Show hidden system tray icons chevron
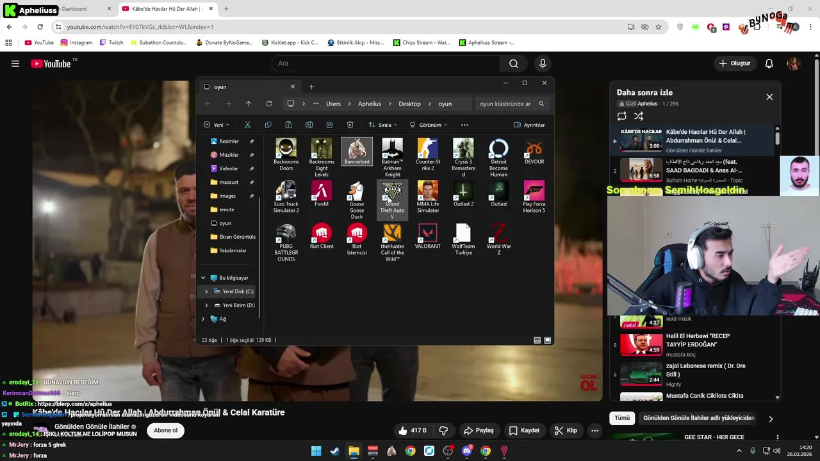 coord(739,451)
